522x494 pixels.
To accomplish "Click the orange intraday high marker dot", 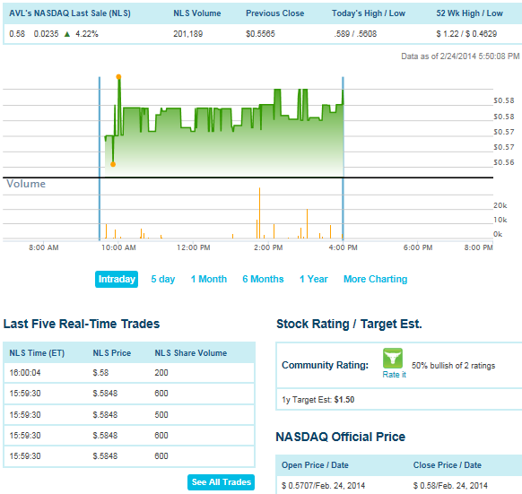I will pyautogui.click(x=118, y=77).
